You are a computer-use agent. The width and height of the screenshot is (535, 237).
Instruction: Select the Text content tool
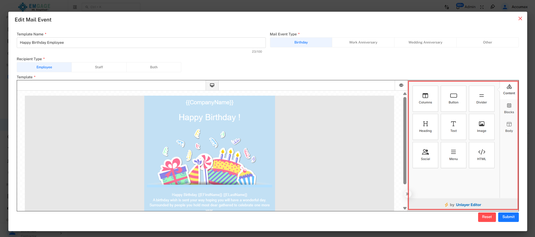pyautogui.click(x=453, y=127)
